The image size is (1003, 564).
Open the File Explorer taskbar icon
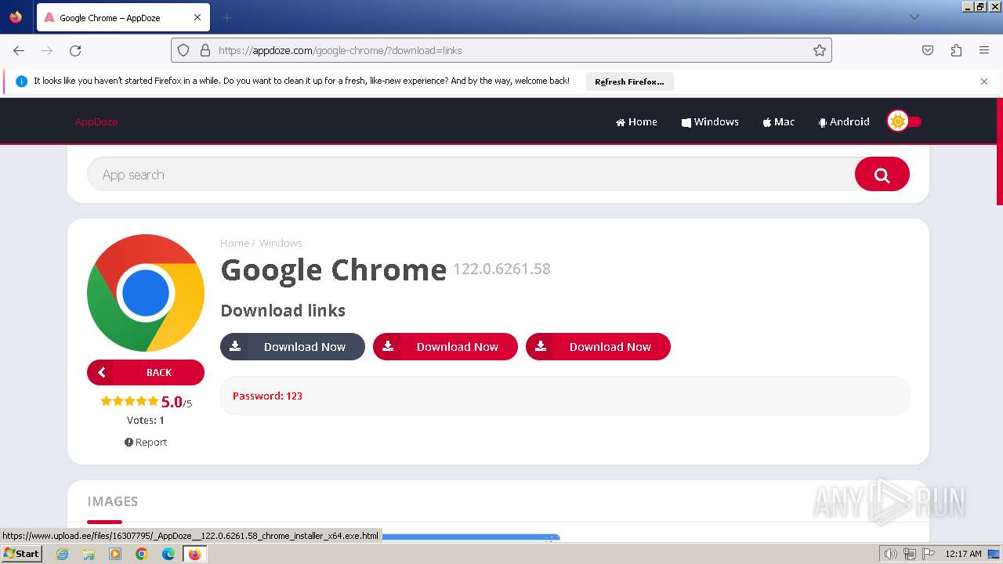coord(89,554)
